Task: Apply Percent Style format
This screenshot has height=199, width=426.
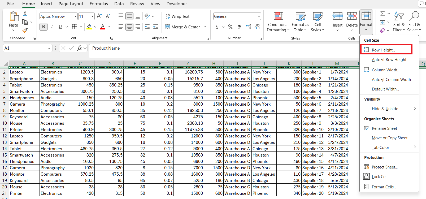Action: (x=231, y=27)
